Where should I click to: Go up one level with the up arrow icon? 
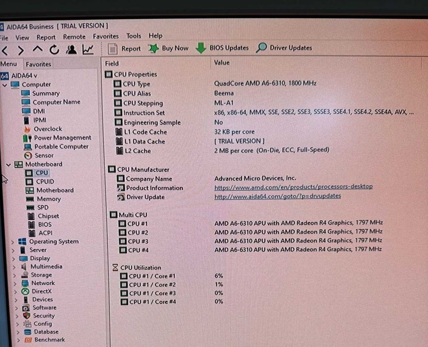38,50
